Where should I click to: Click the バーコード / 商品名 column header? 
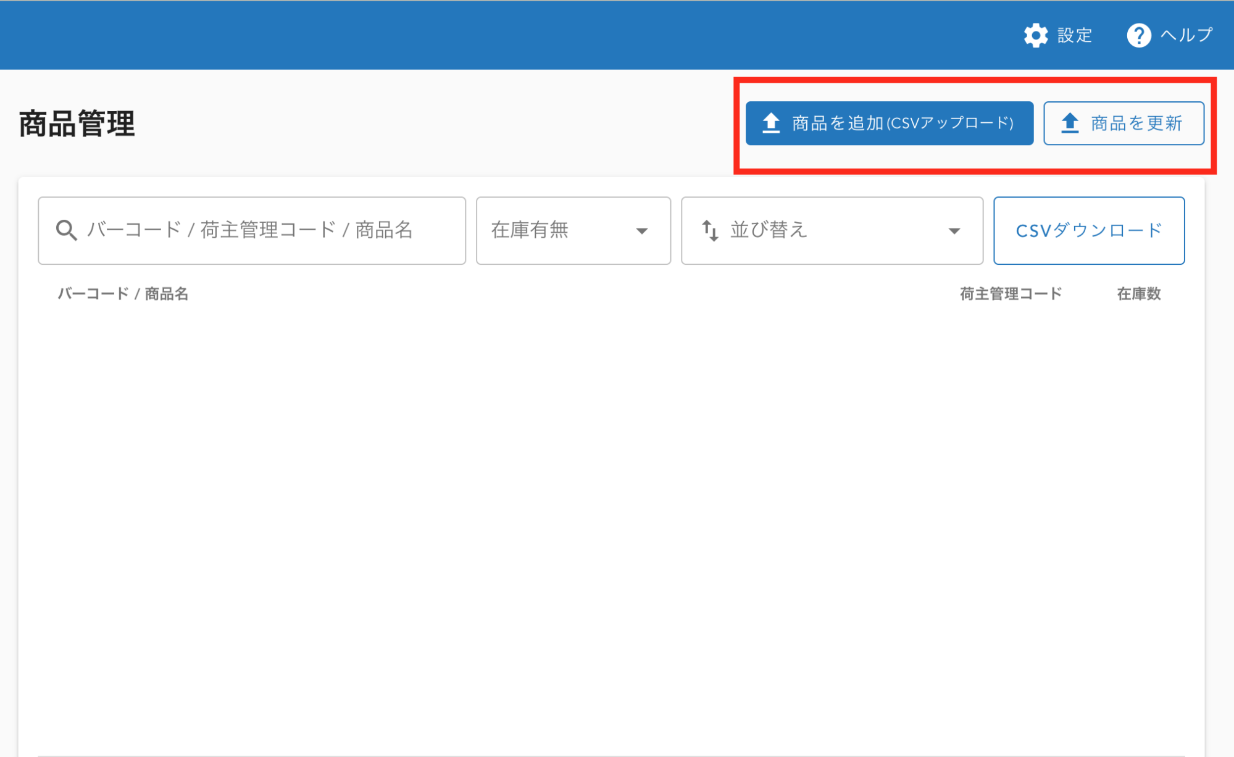(x=123, y=294)
